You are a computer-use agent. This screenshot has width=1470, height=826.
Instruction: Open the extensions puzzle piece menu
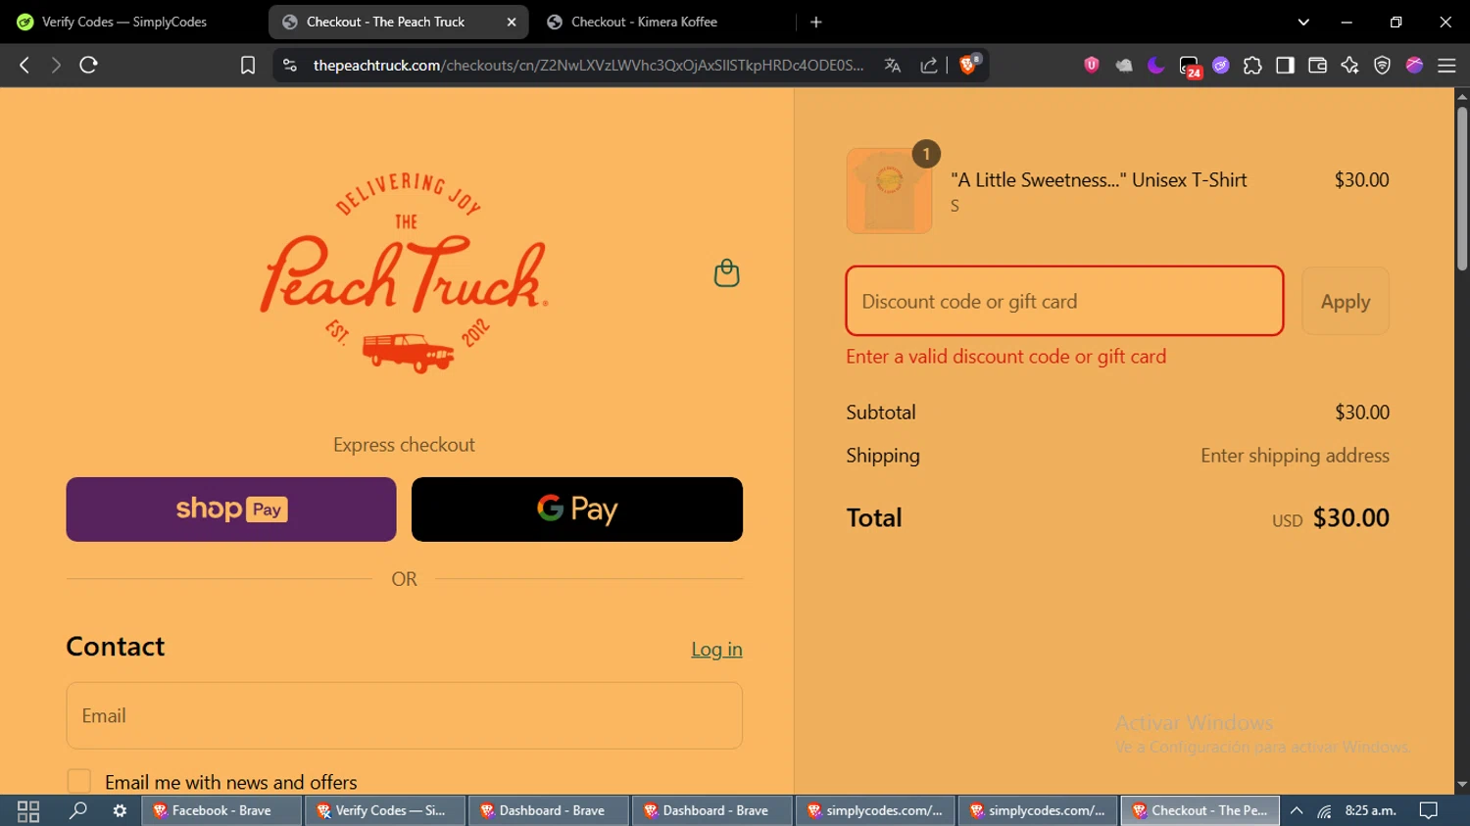[x=1252, y=65]
